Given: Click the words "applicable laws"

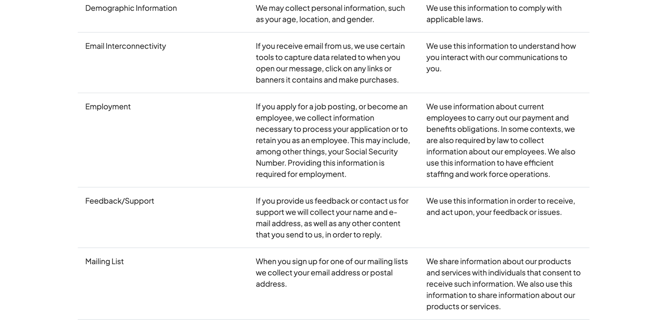Looking at the screenshot, I should 455,19.
